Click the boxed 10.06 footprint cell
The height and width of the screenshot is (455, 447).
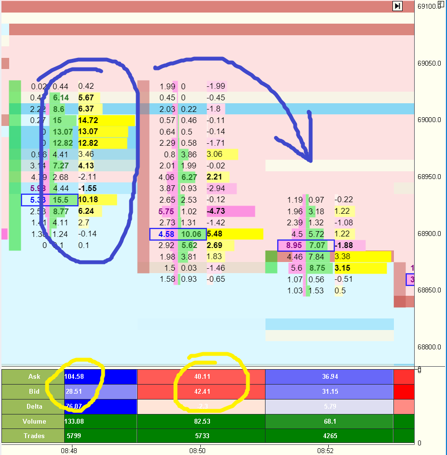pyautogui.click(x=189, y=234)
